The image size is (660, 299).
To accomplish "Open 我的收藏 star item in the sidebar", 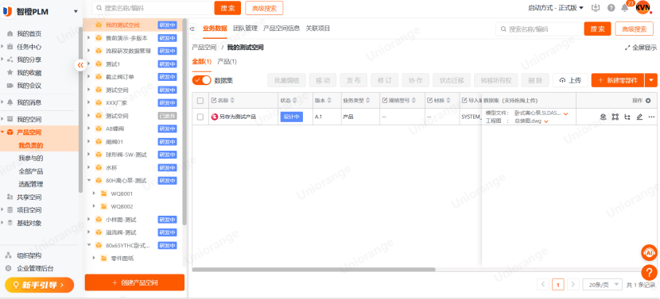I will click(29, 73).
